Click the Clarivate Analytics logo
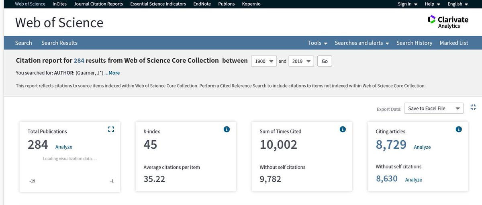Screen dimensions: 482x205 click(x=447, y=22)
